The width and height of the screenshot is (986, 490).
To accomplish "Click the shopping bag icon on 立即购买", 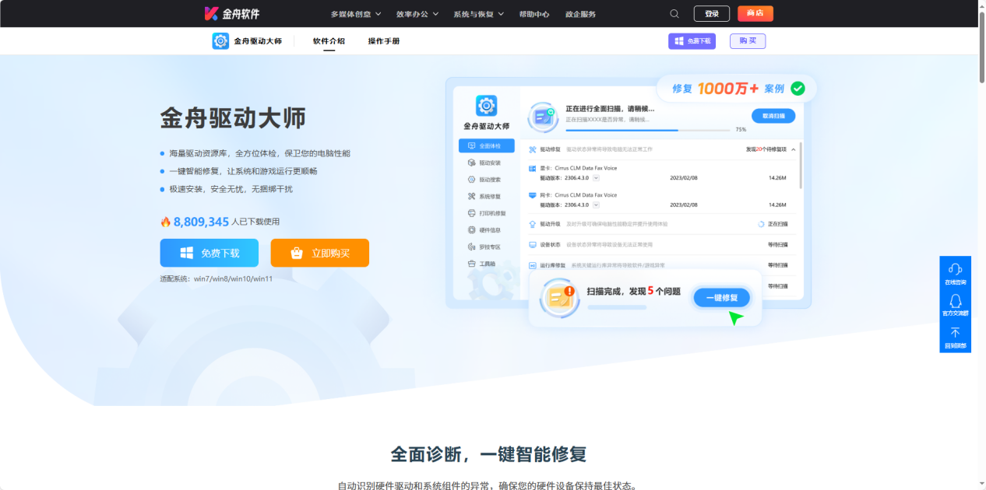I will 297,253.
